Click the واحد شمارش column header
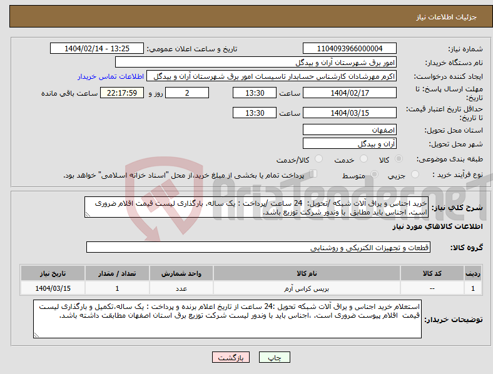This screenshot has width=493, height=374. coord(181,273)
